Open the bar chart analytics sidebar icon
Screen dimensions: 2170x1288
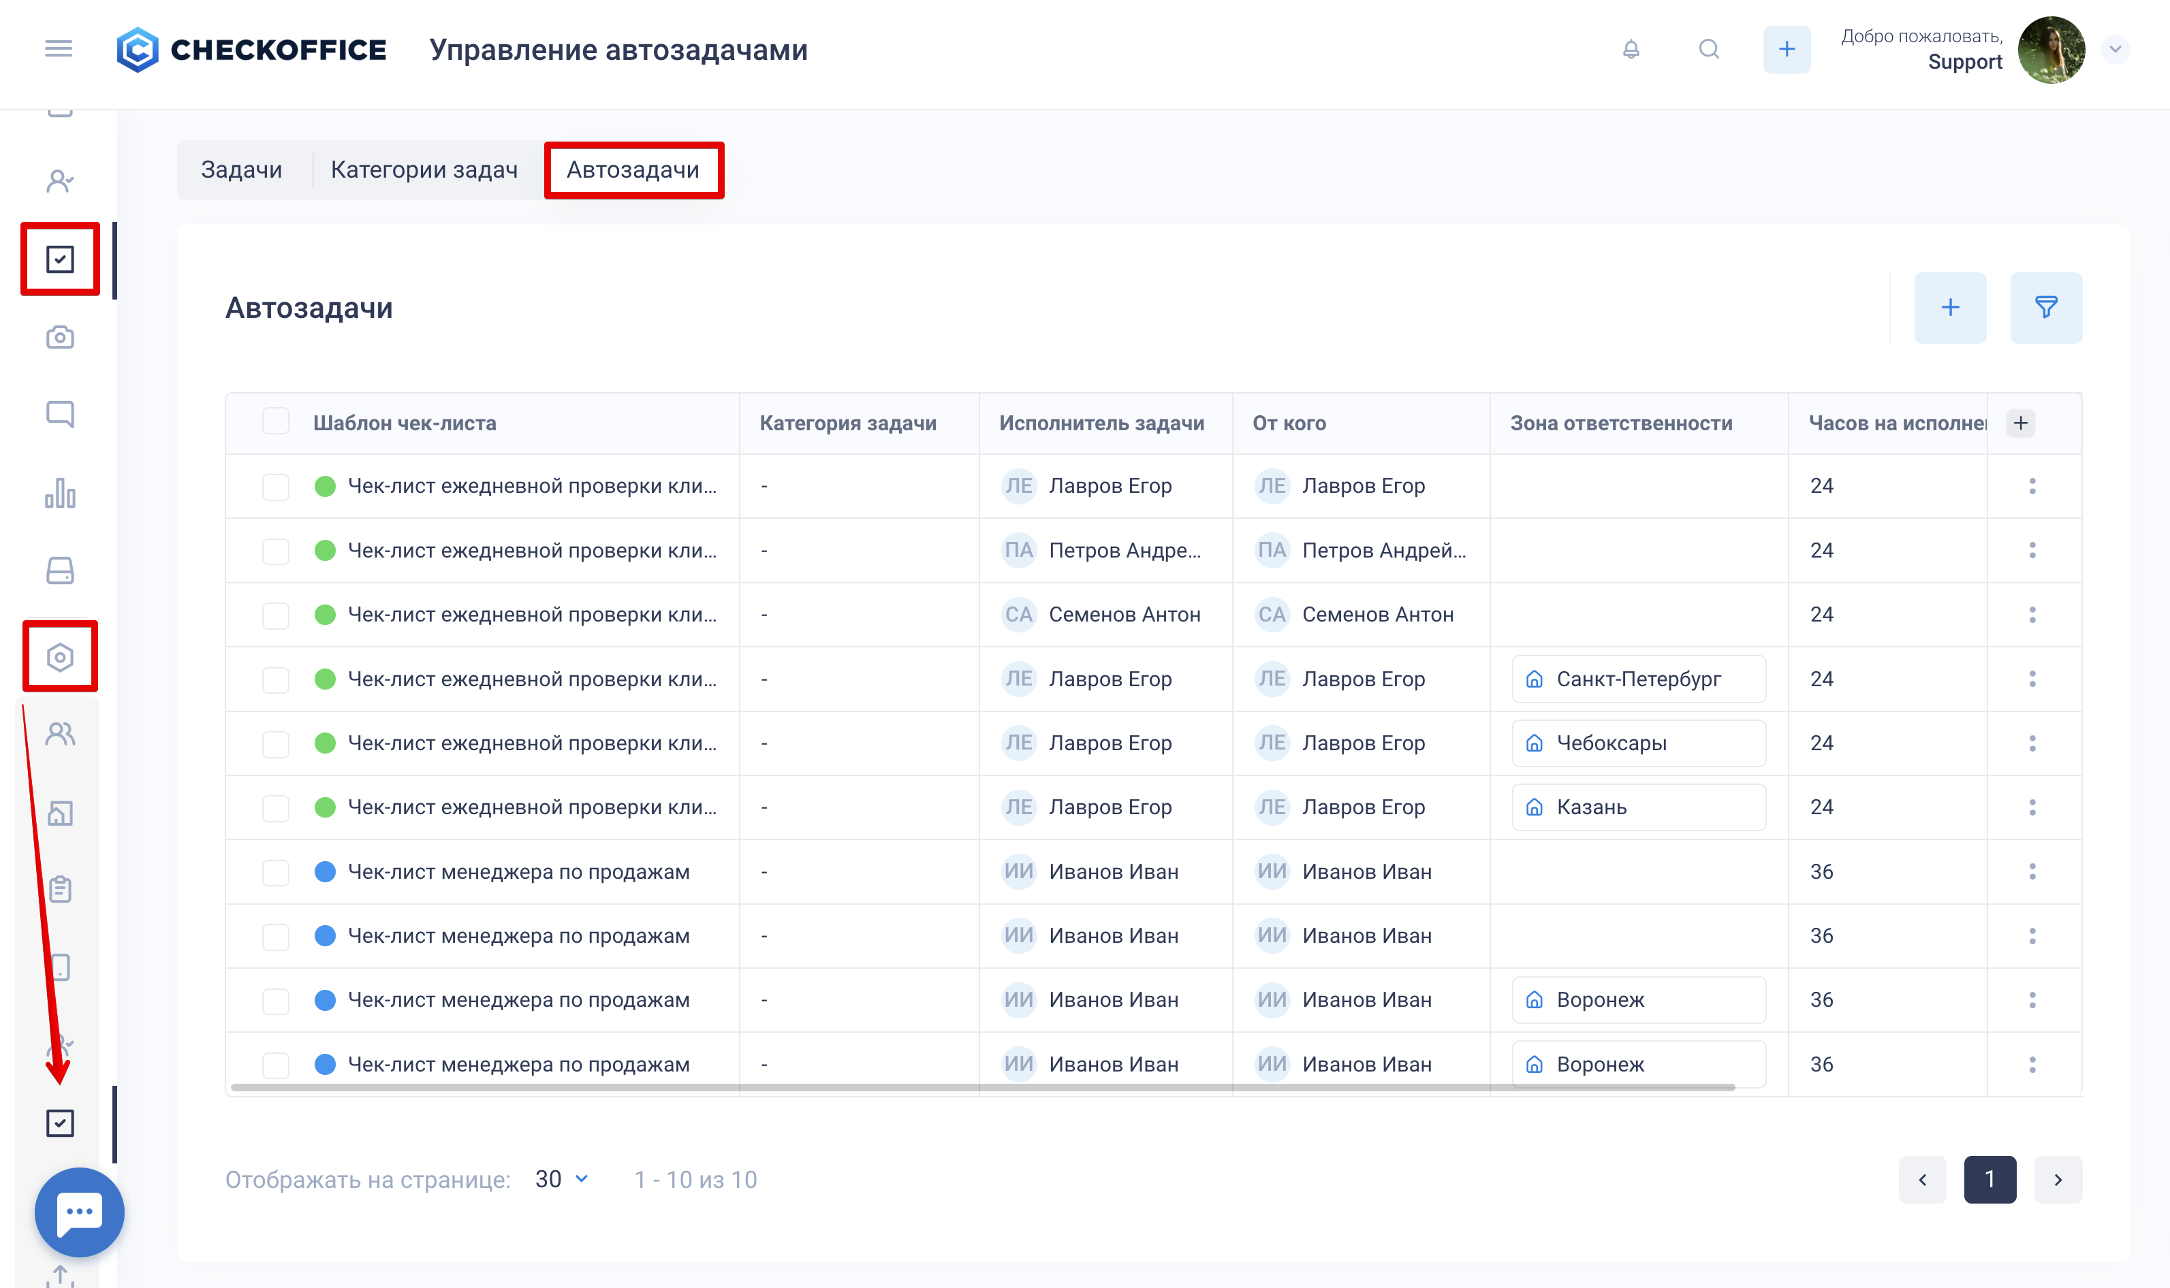(x=60, y=492)
